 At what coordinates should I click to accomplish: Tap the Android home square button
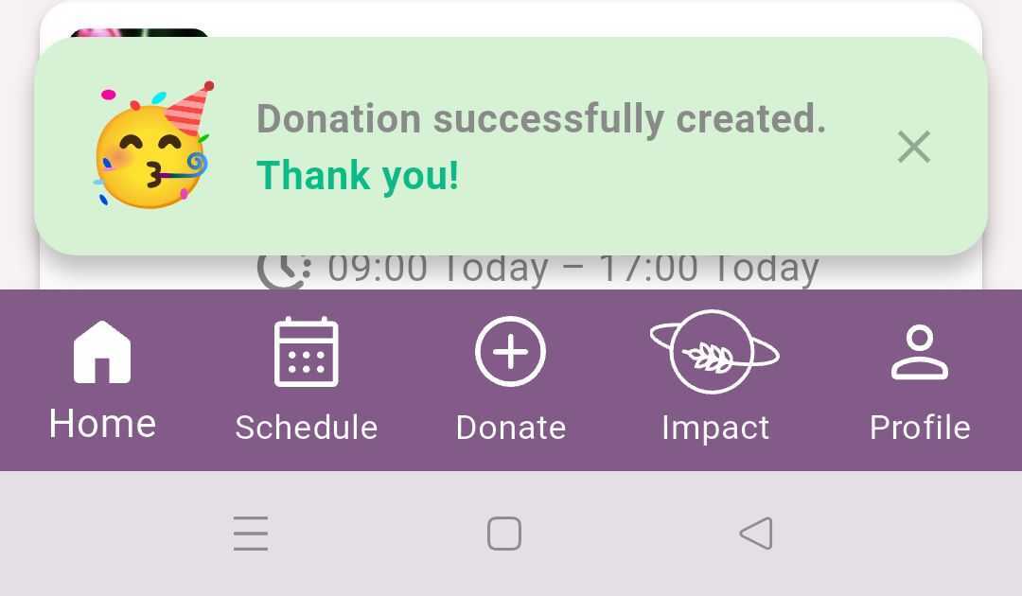click(x=504, y=534)
